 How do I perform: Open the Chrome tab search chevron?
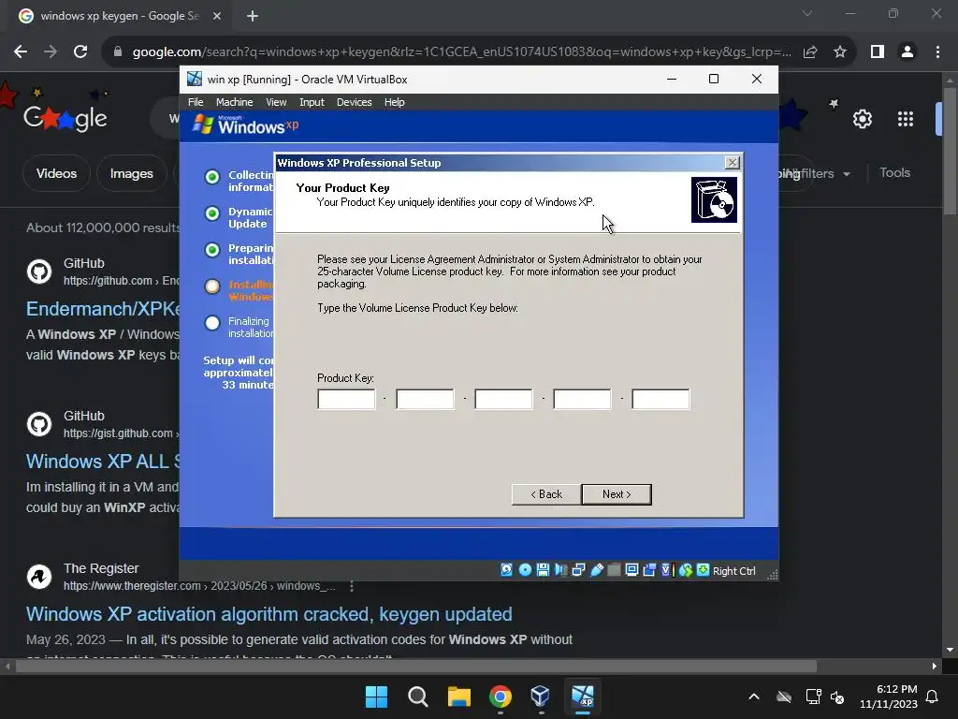coord(807,13)
